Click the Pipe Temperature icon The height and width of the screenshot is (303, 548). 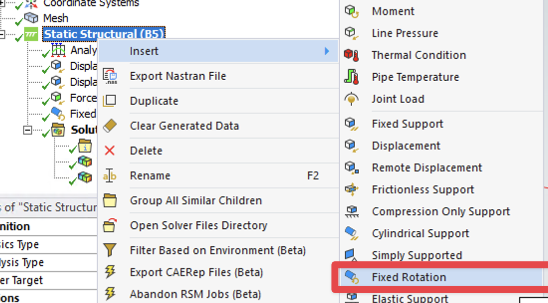tap(352, 77)
